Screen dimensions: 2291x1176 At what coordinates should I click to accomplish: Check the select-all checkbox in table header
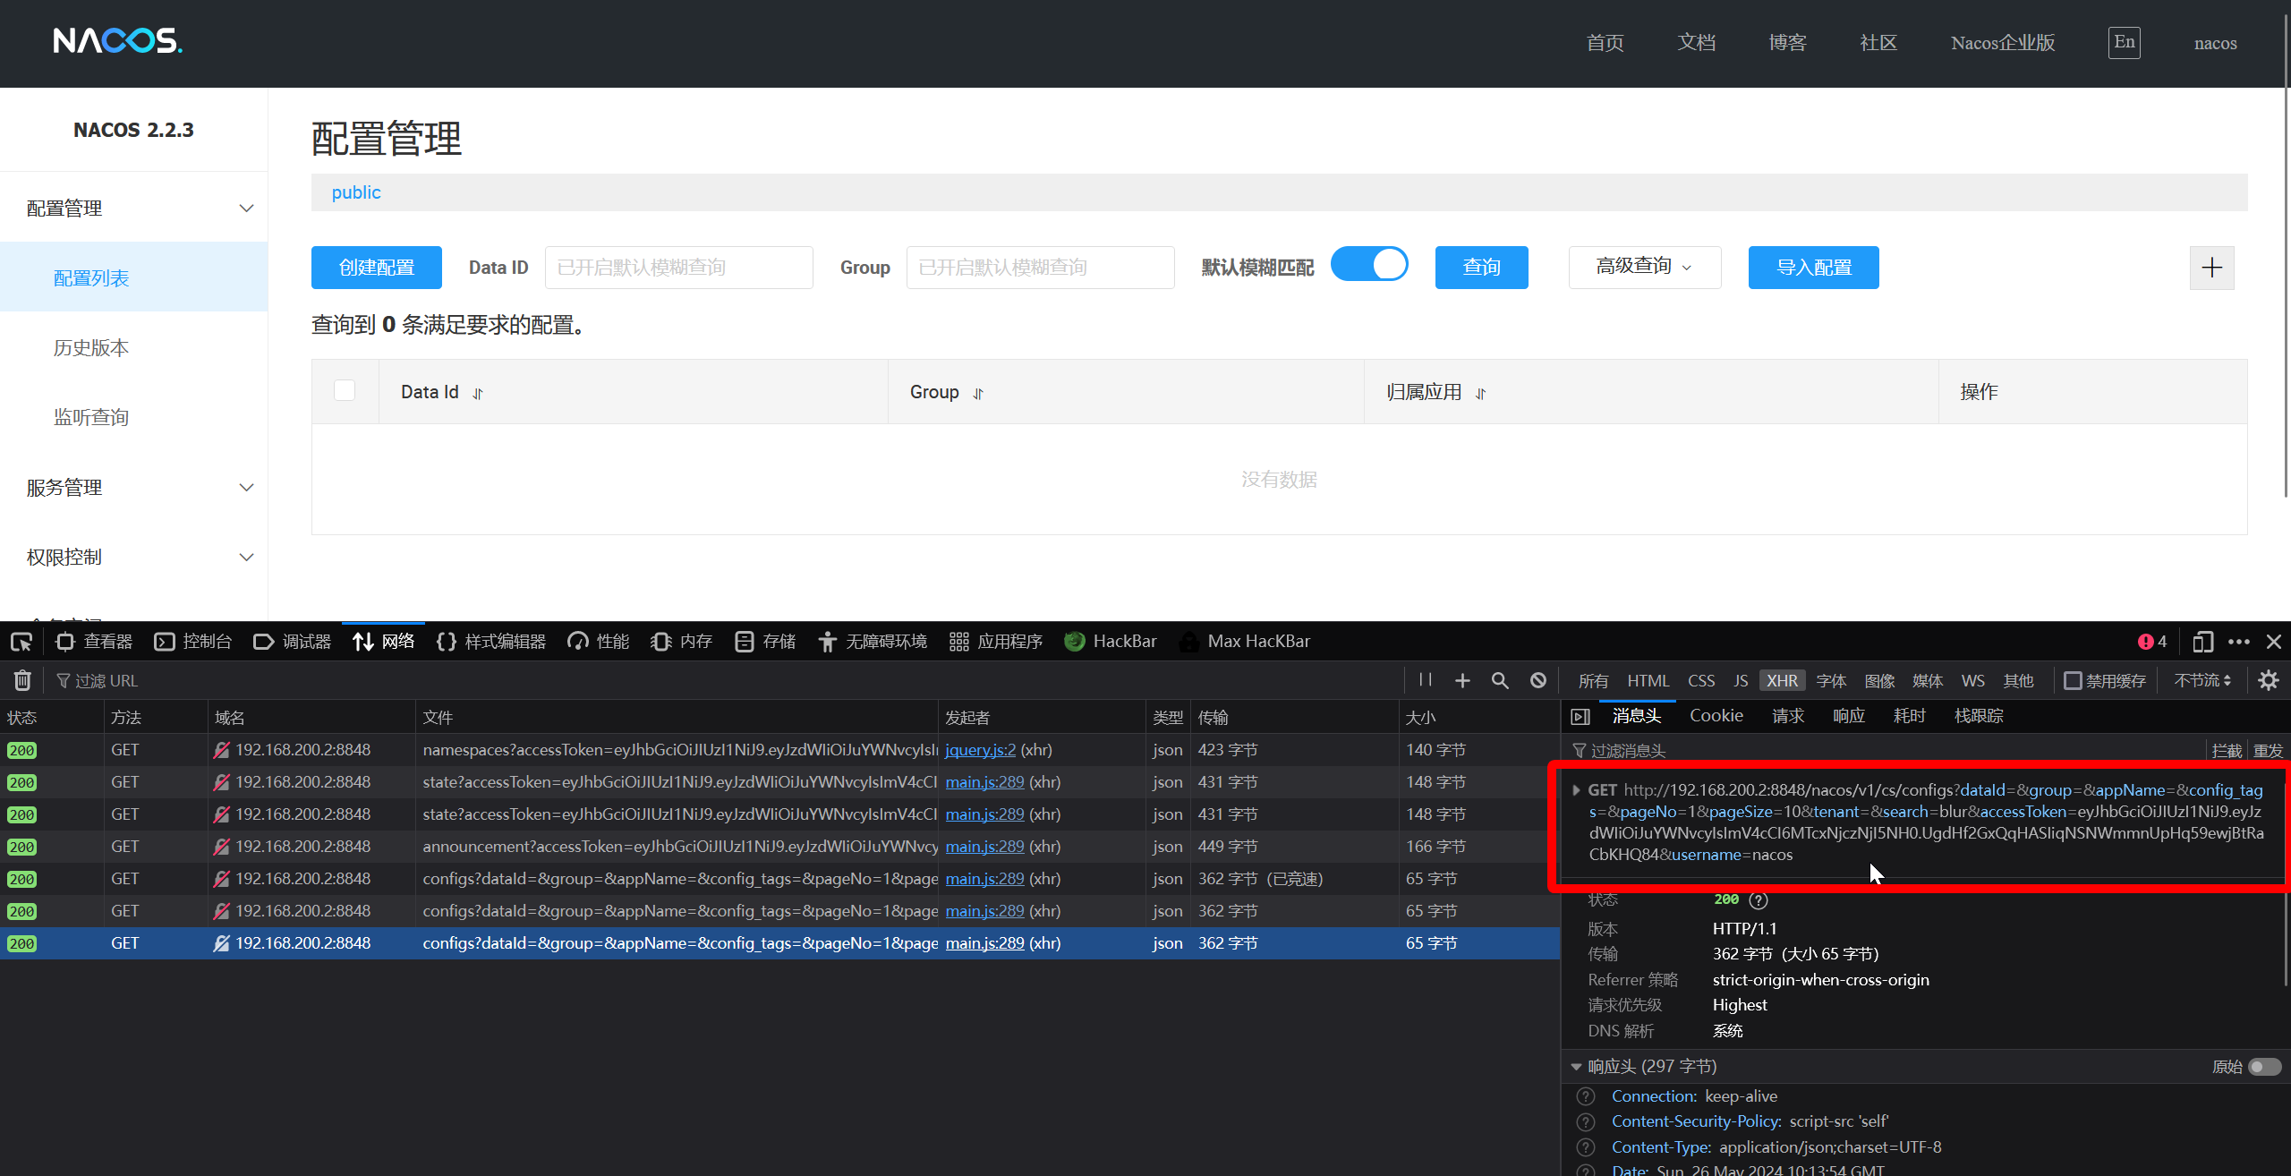click(345, 390)
